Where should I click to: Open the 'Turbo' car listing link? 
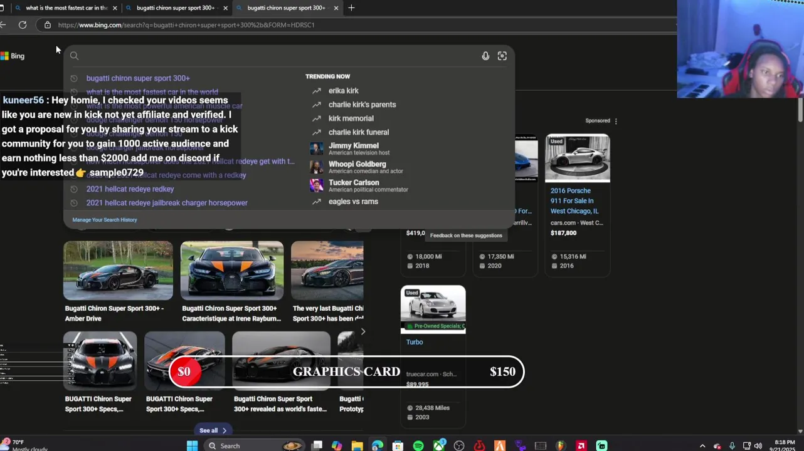(x=415, y=342)
